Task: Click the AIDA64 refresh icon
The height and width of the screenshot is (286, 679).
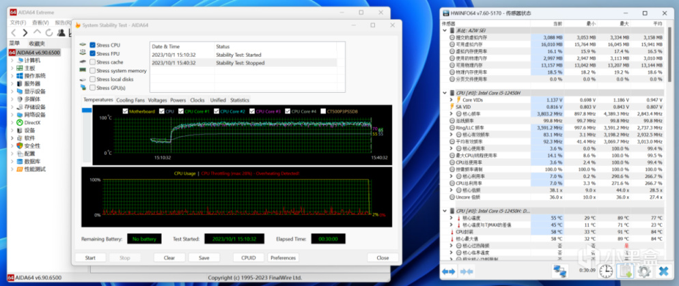Action: tap(49, 33)
